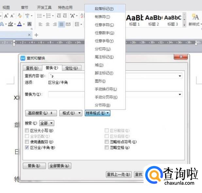Click the 替换(R) button
This screenshot has height=193, width=202.
tap(34, 166)
